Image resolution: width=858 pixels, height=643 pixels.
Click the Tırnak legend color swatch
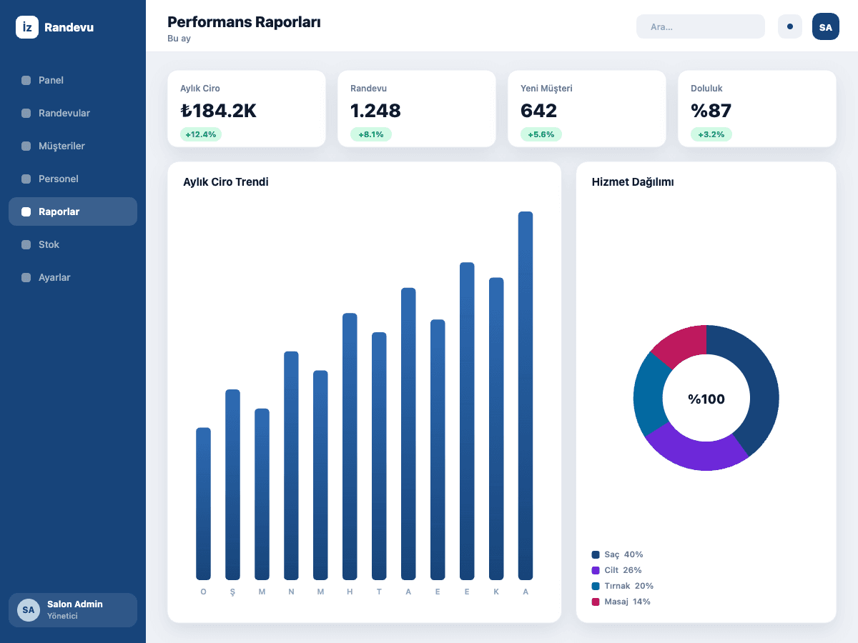pyautogui.click(x=596, y=586)
